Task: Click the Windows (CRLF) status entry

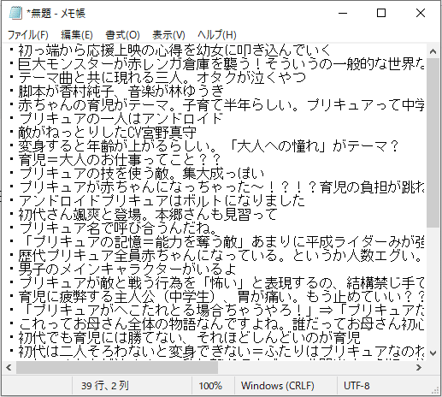Action: (278, 386)
